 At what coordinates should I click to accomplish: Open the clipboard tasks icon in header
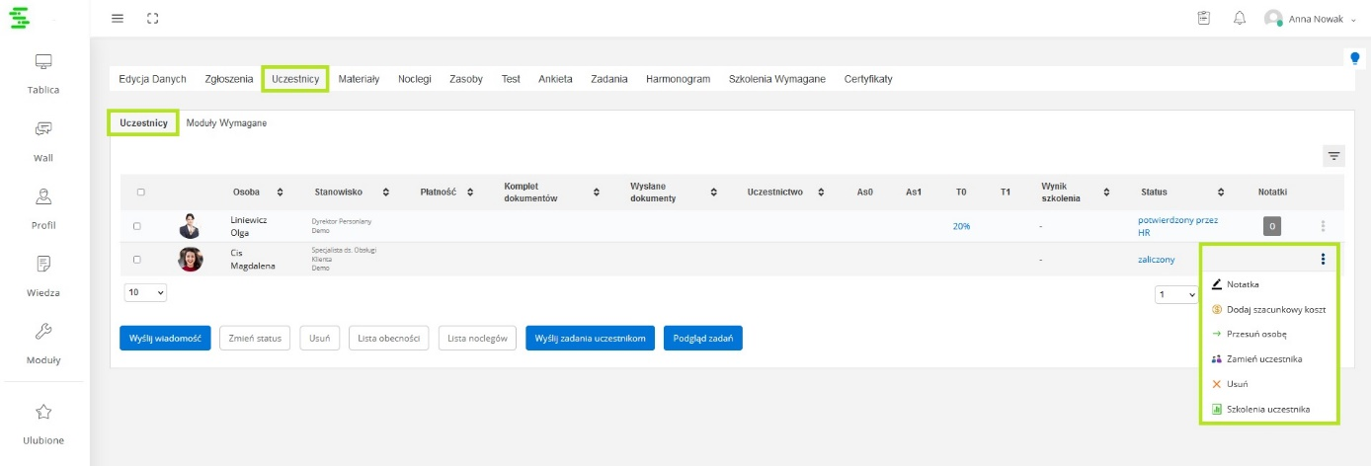[x=1204, y=19]
